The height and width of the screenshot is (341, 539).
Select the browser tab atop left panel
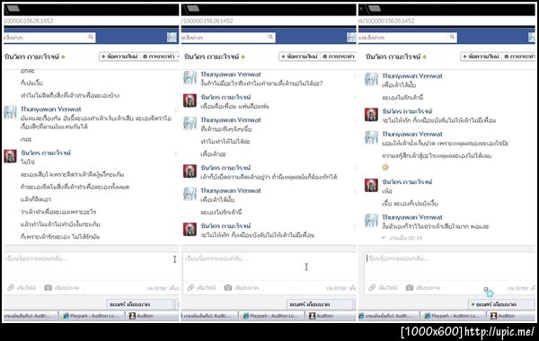(13, 9)
